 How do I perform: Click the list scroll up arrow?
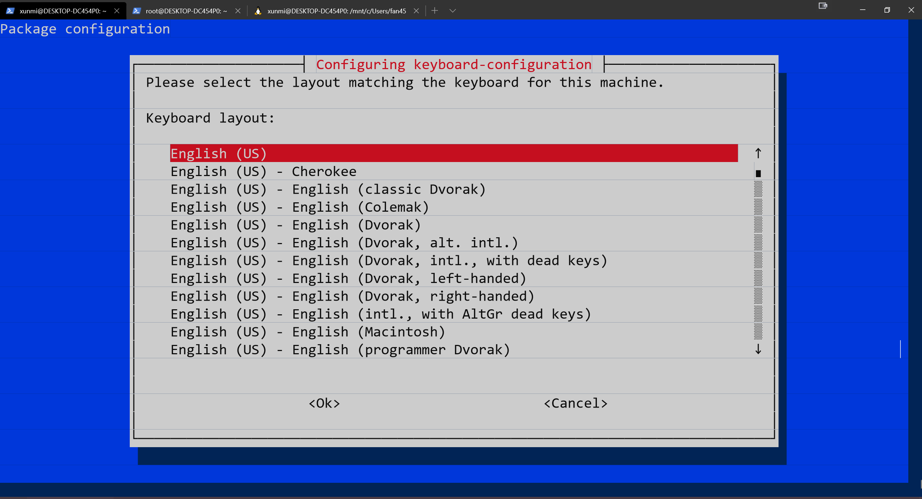(758, 153)
